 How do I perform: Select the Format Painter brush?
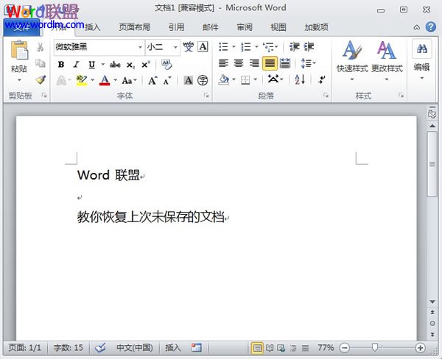pyautogui.click(x=41, y=79)
